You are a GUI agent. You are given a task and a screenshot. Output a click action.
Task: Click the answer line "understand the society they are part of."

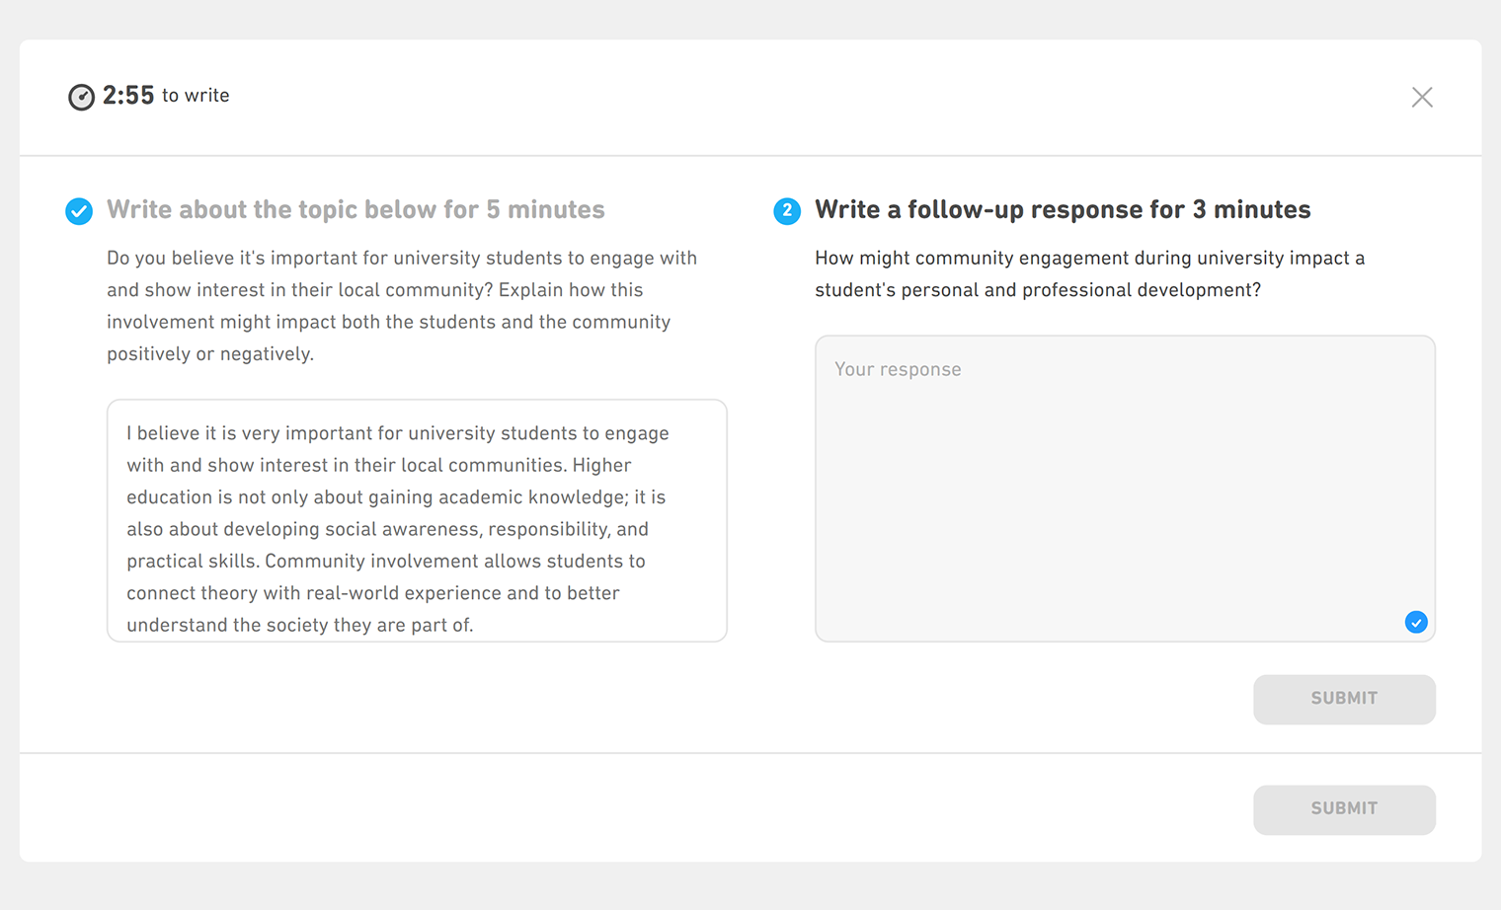[300, 625]
